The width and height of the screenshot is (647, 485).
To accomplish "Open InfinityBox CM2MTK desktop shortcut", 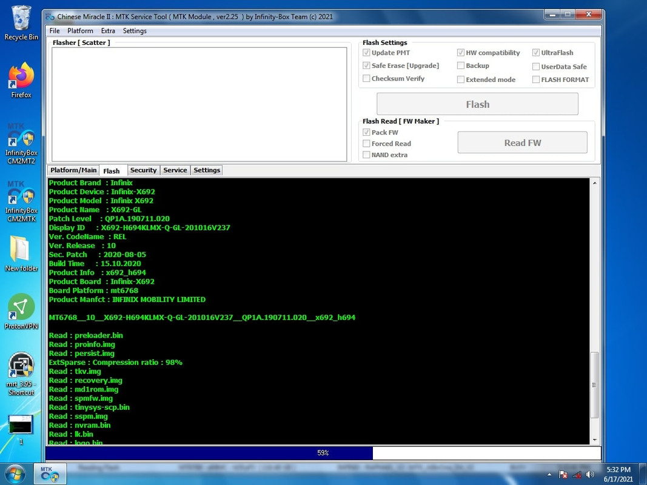I will (x=21, y=201).
